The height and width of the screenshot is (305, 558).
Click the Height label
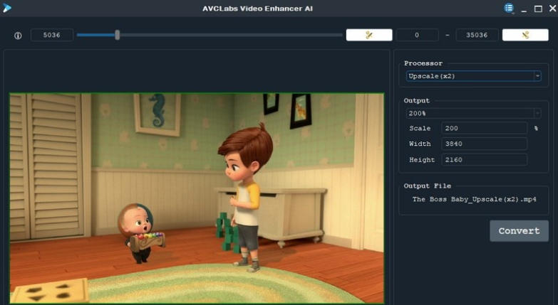point(422,160)
